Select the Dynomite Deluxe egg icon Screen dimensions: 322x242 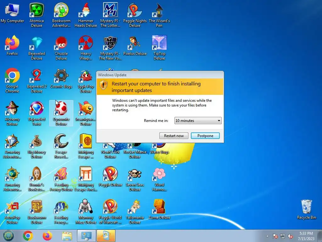61,113
